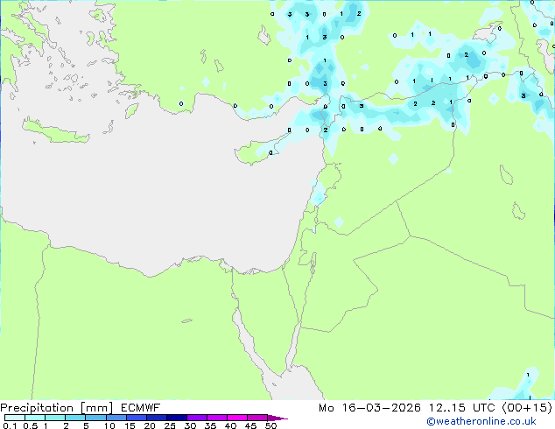Click the "35" legend scale label
Viewport: 555px width, 429px height.
(210, 425)
